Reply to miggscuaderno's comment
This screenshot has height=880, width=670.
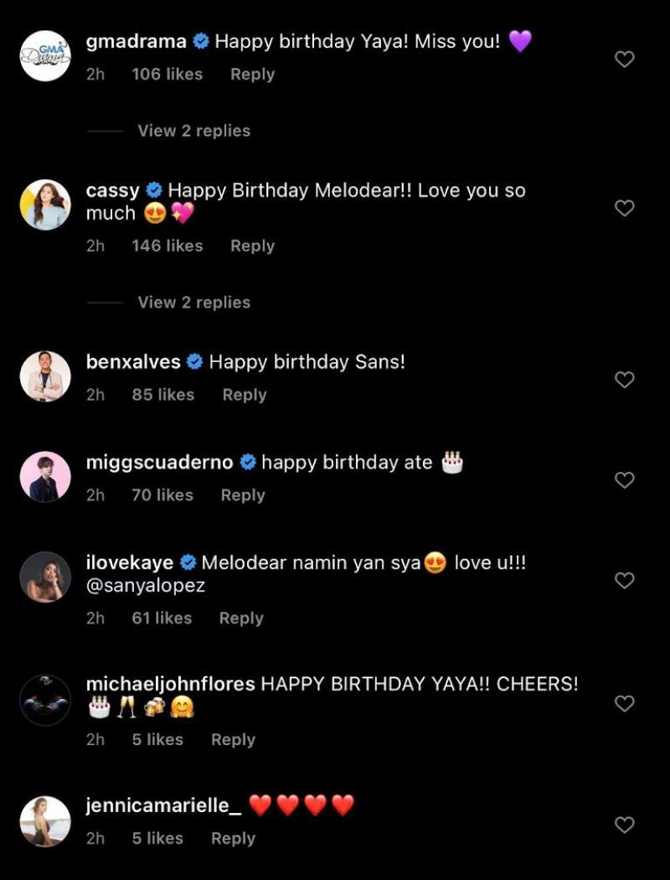pos(242,495)
